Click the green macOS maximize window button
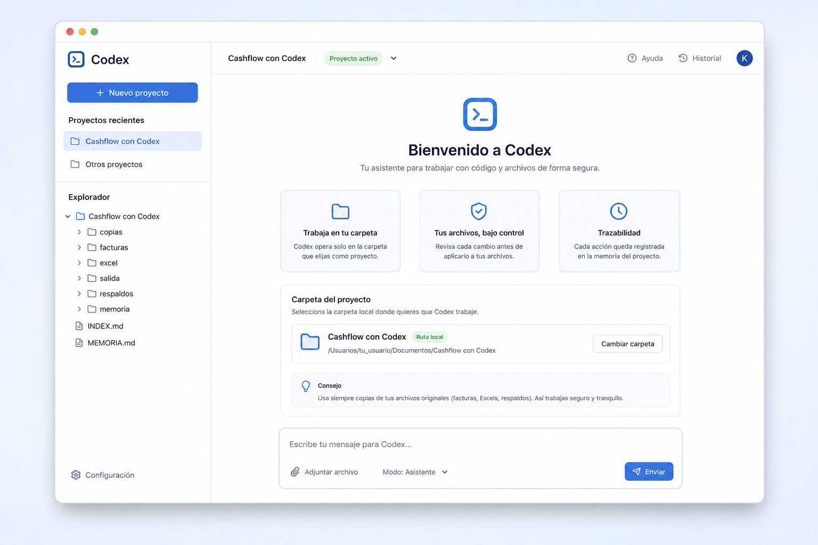This screenshot has height=545, width=818. [x=94, y=32]
